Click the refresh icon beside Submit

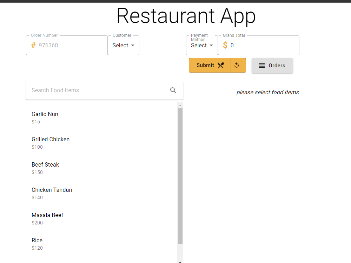click(237, 65)
